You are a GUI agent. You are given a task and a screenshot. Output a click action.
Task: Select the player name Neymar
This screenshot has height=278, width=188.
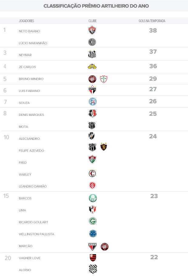click(25, 55)
